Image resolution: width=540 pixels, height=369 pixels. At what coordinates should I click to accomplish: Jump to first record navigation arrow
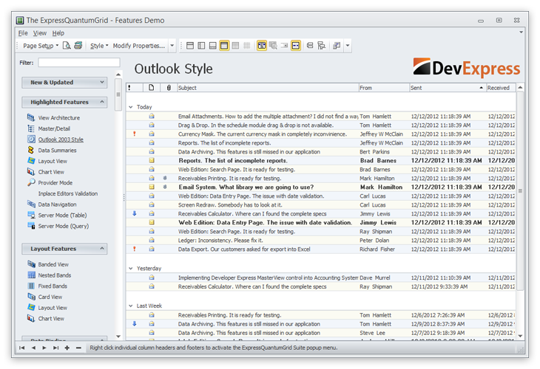click(22, 348)
